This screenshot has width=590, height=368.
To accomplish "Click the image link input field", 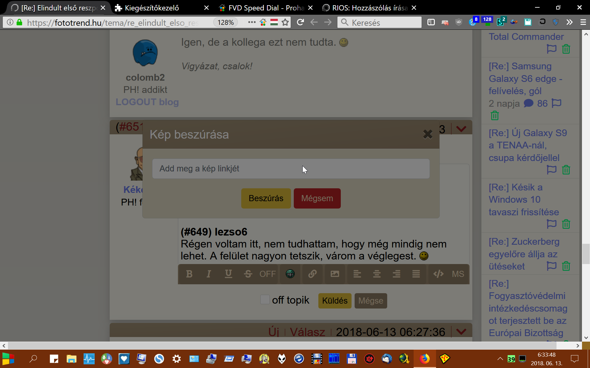I will coord(291,169).
